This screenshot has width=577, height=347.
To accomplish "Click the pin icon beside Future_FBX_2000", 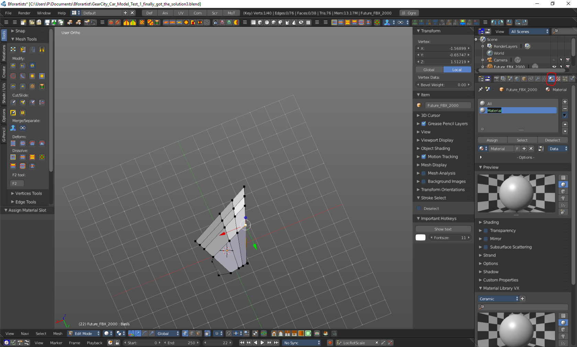I will pos(481,89).
